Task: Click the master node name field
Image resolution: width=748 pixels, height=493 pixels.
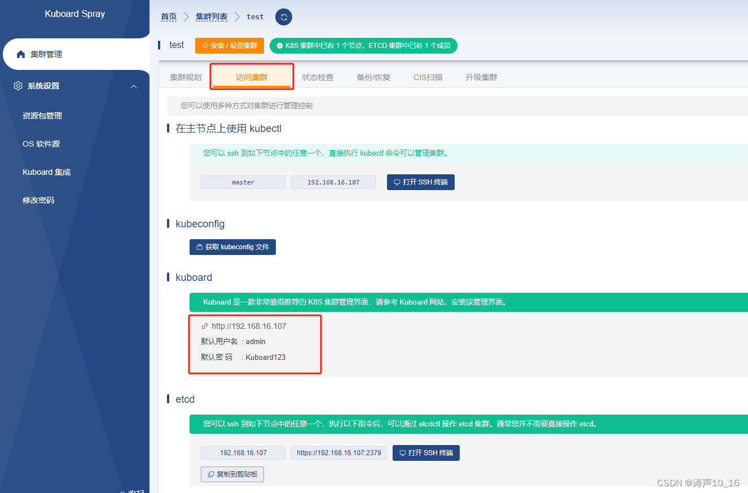Action: click(x=243, y=182)
